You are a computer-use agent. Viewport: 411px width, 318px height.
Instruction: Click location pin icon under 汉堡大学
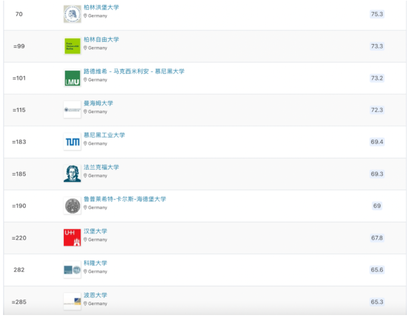point(85,240)
